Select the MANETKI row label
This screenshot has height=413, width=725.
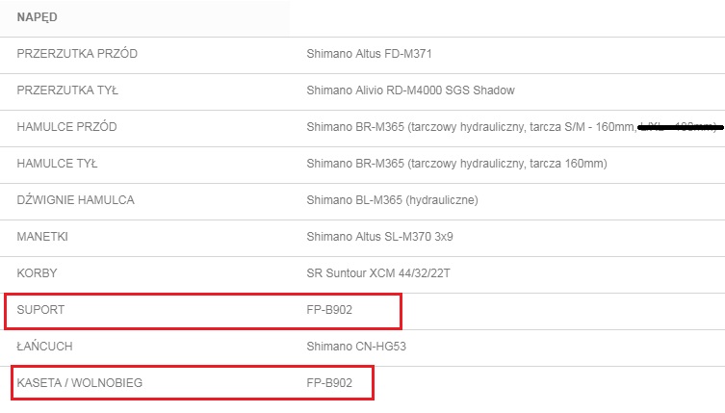point(42,237)
